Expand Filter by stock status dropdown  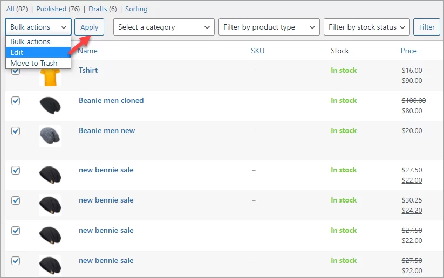click(367, 27)
